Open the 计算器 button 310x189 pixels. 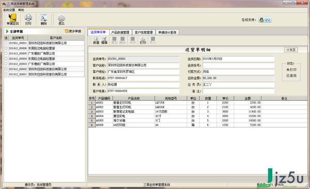click(x=291, y=50)
